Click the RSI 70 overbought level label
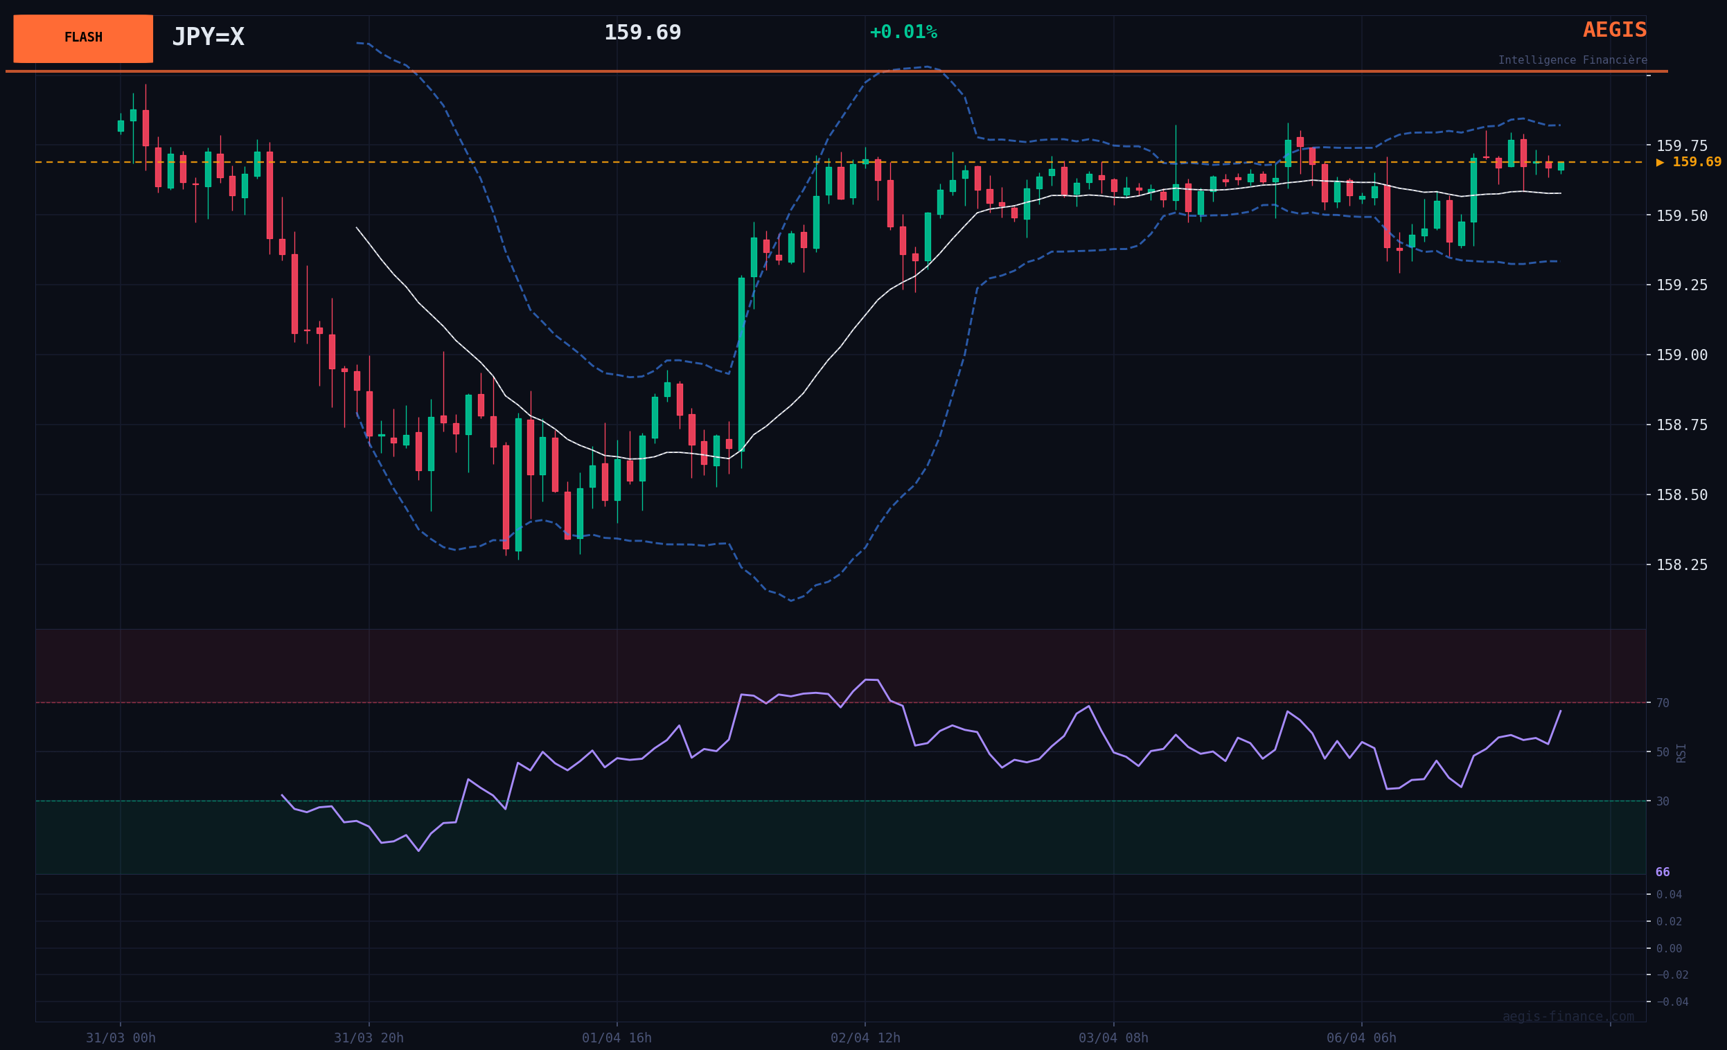This screenshot has height=1050, width=1727. click(x=1663, y=703)
